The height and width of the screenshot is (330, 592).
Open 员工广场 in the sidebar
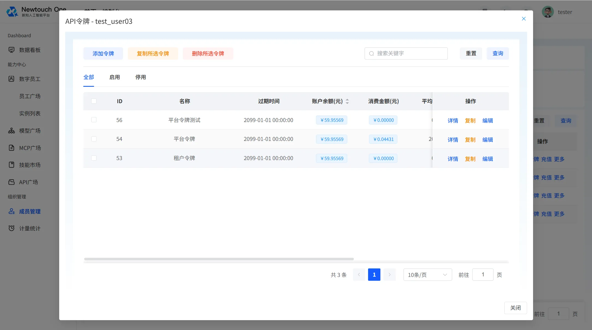pyautogui.click(x=30, y=96)
